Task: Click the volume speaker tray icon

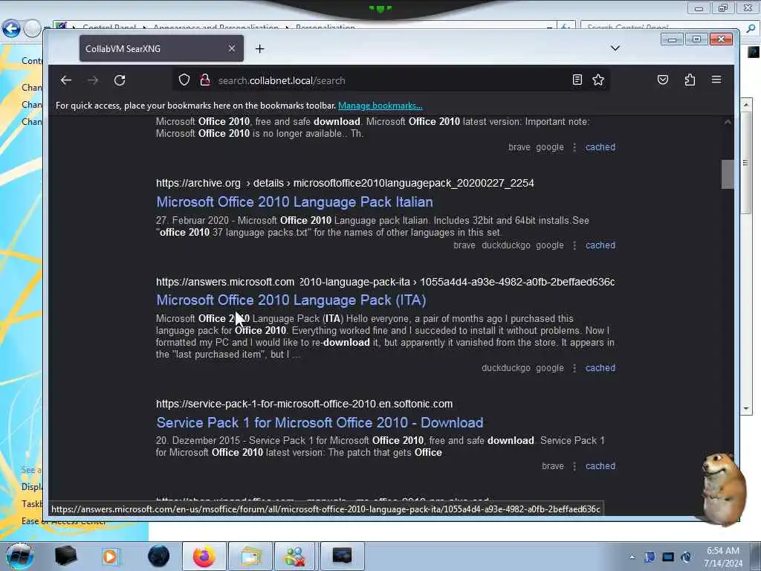Action: click(686, 557)
